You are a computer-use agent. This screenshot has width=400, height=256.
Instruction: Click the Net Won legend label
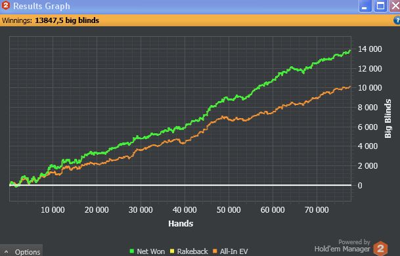[x=150, y=251]
